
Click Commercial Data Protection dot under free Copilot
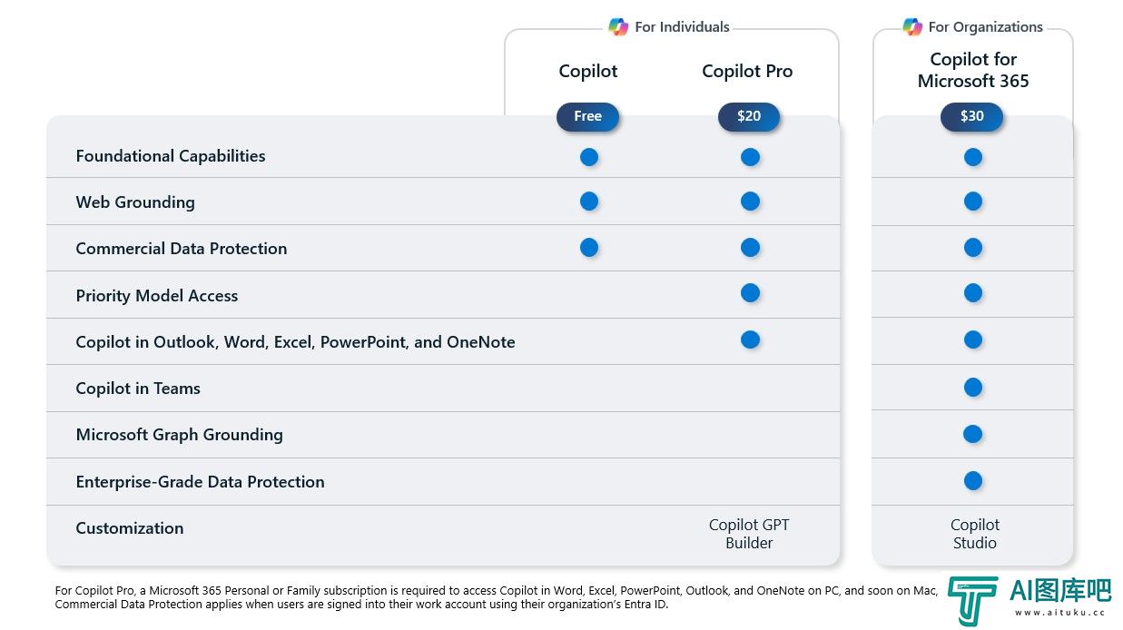point(589,247)
